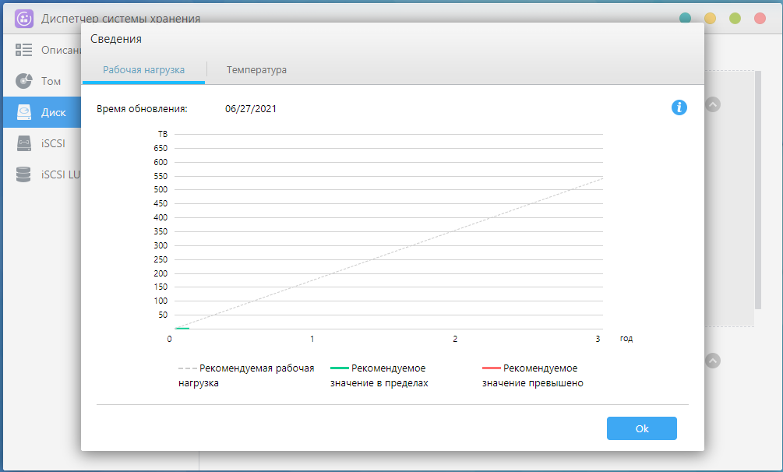783x472 pixels.
Task: Confirm with the Ok button
Action: point(642,428)
